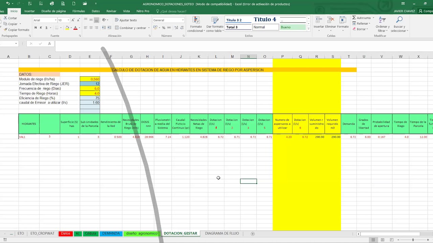Apply yellow fill color bucket

click(67, 28)
